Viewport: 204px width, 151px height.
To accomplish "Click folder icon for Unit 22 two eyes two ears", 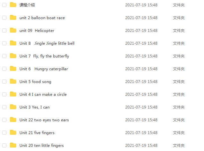I will click(x=13, y=120).
